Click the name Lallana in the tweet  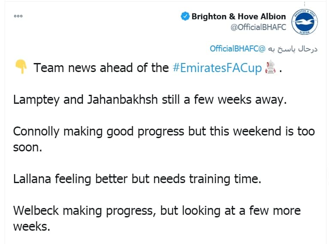coord(32,179)
